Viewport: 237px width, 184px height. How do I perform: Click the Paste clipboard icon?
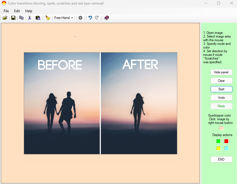coord(38,18)
